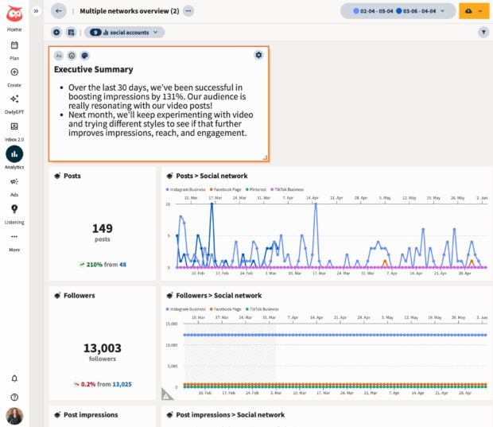Open the Plan calendar in sidebar
The height and width of the screenshot is (427, 493).
(14, 46)
